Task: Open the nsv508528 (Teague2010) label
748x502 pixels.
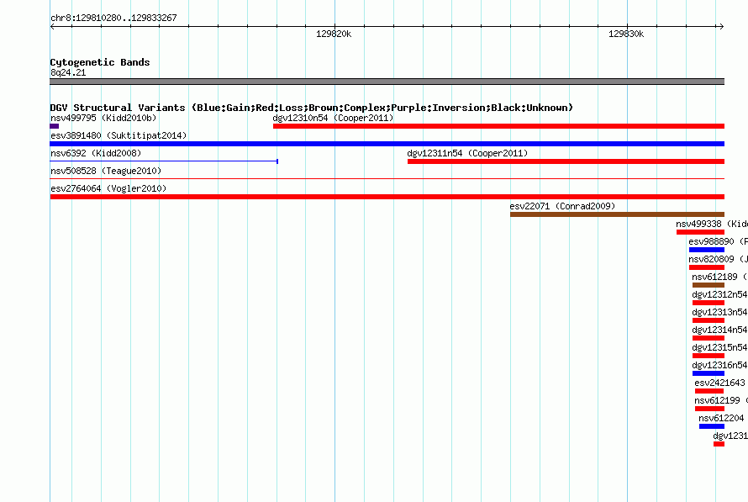Action: (x=106, y=171)
